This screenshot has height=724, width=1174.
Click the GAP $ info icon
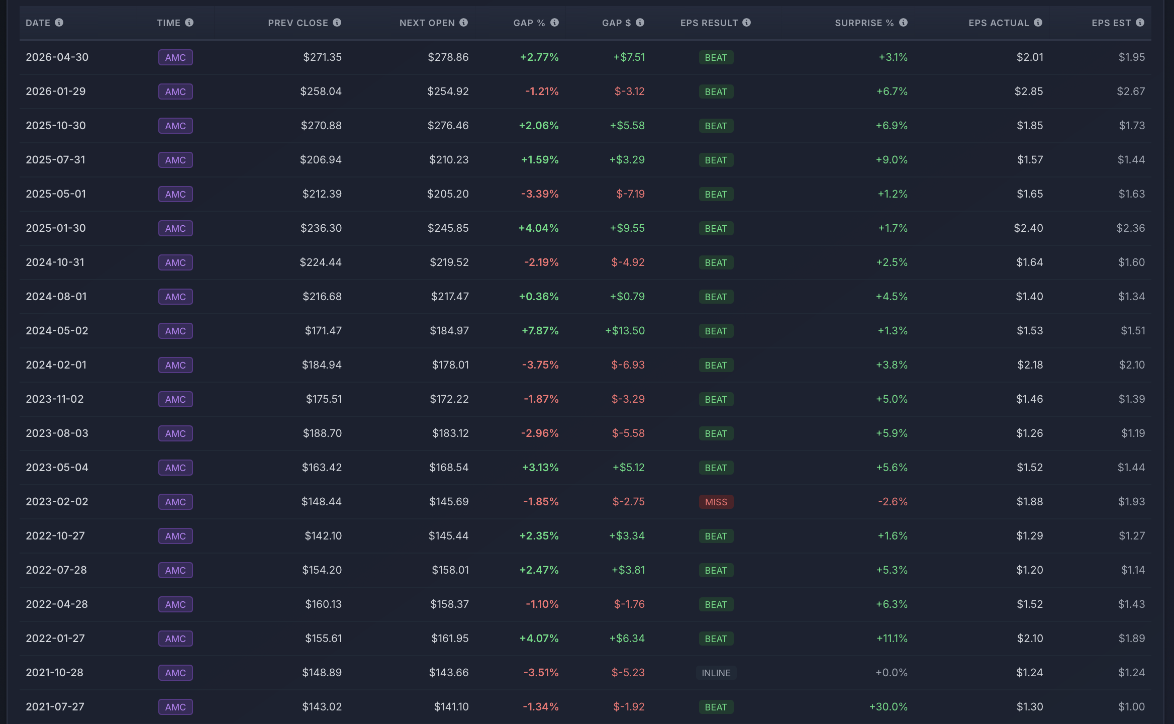click(x=640, y=23)
